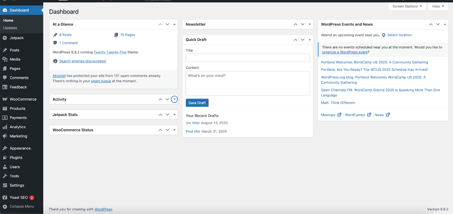Click the Jetpack icon in sidebar

[5, 38]
